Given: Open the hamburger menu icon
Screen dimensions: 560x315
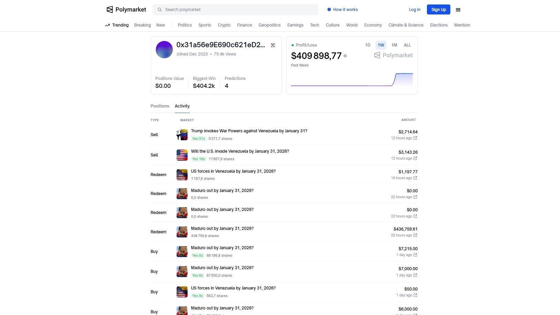Looking at the screenshot, I should [458, 10].
